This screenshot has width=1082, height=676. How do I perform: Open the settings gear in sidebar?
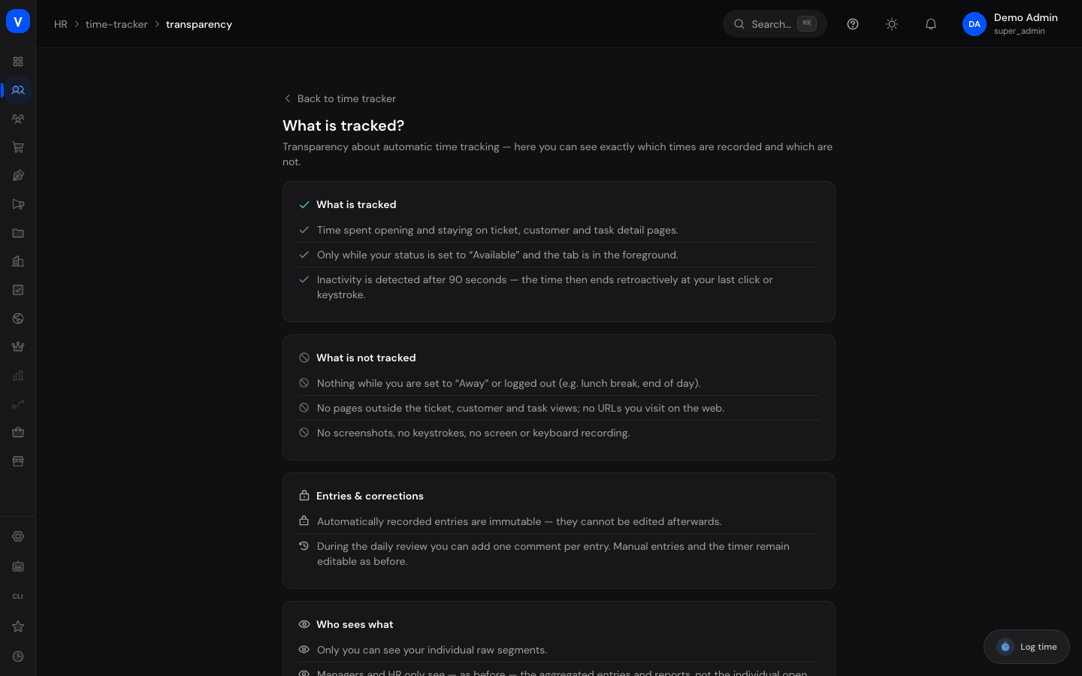(x=18, y=536)
